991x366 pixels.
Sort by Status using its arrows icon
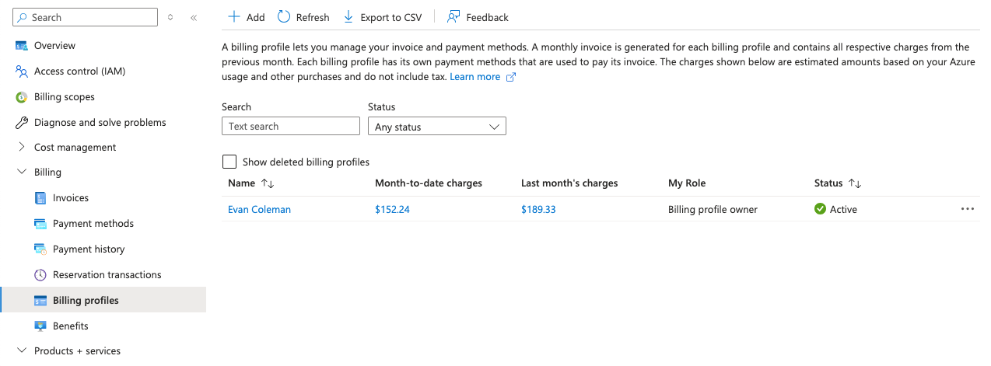(x=854, y=183)
